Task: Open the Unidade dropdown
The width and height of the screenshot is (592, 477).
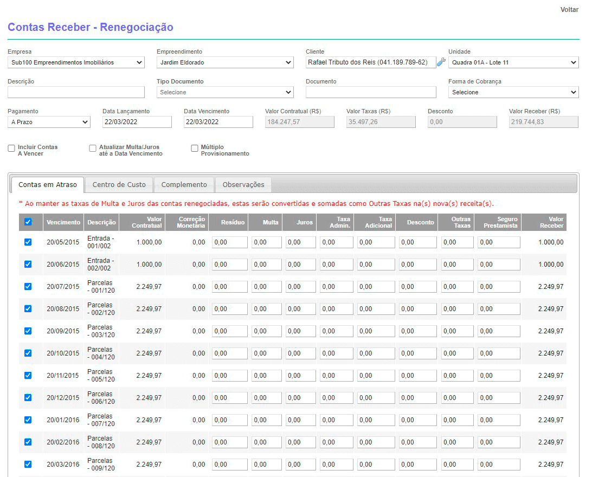Action: pyautogui.click(x=513, y=62)
